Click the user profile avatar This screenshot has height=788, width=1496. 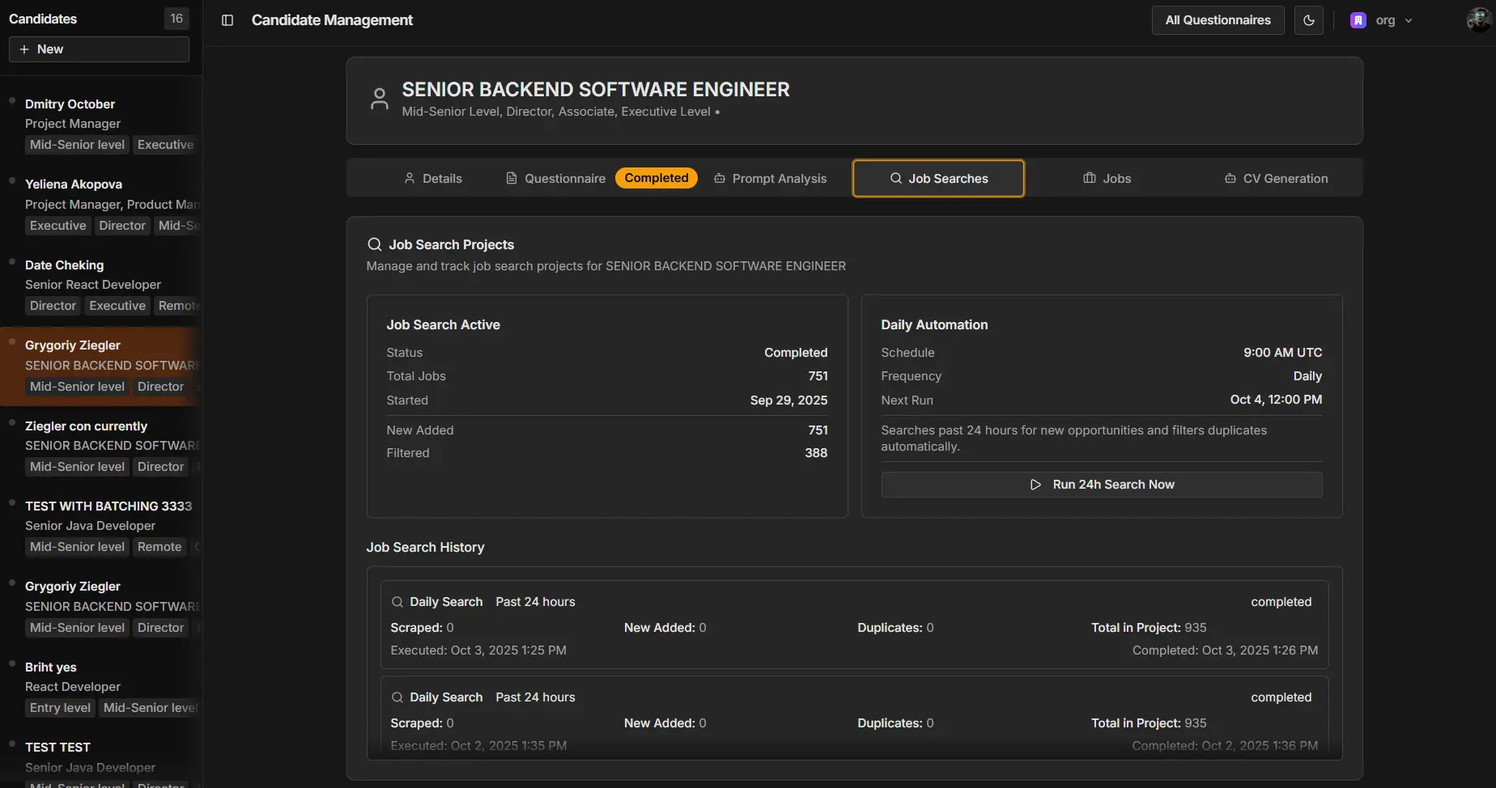(x=1478, y=20)
